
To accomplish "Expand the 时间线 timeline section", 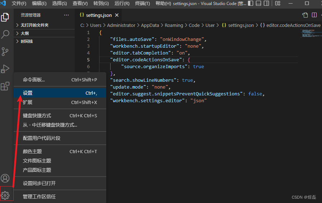I will coord(44,41).
